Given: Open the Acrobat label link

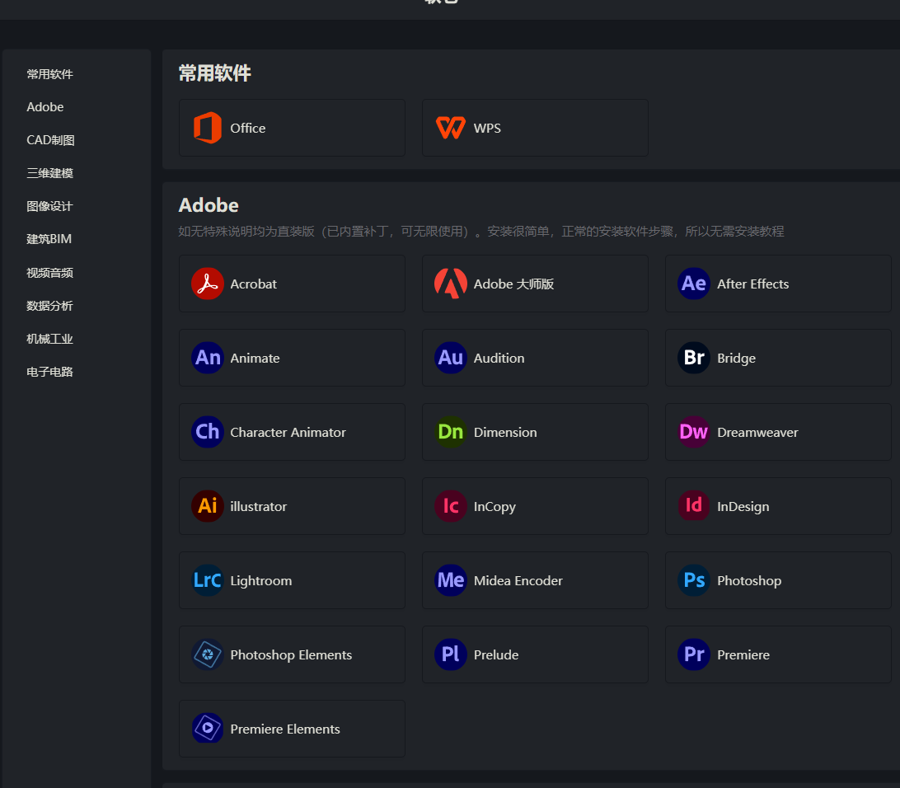Looking at the screenshot, I should pyautogui.click(x=253, y=284).
